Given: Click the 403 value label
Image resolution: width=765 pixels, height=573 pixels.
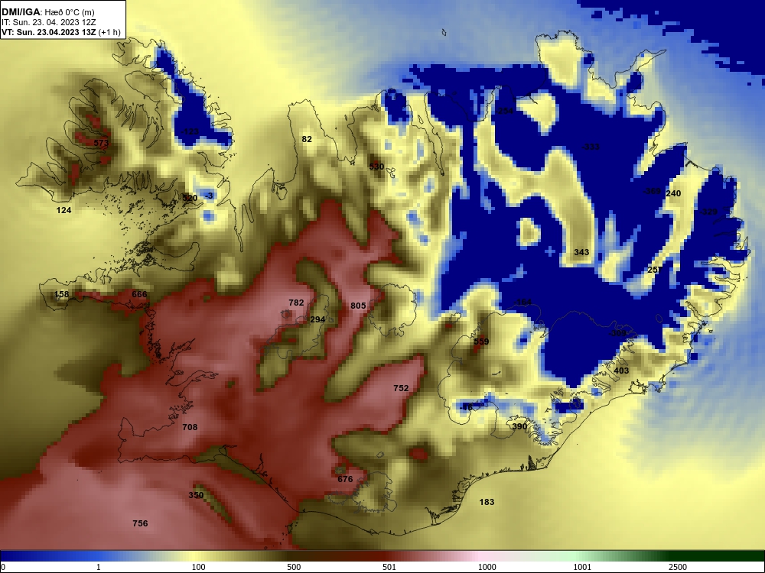Looking at the screenshot, I should (621, 371).
